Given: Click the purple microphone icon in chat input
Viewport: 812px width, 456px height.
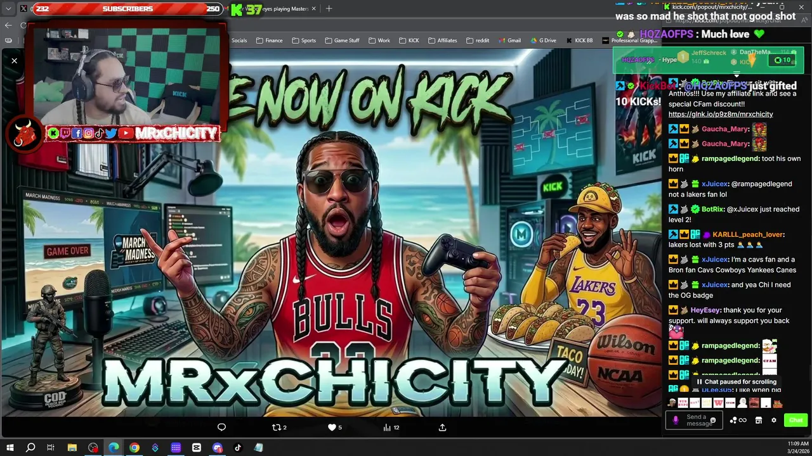Looking at the screenshot, I should pos(676,420).
